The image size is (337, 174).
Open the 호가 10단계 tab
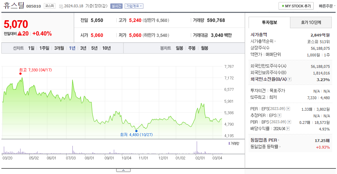(x=311, y=22)
